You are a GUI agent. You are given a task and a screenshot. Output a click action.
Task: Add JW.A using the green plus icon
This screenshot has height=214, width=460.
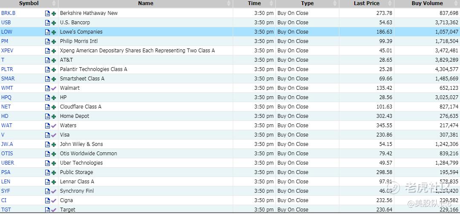tap(54, 145)
